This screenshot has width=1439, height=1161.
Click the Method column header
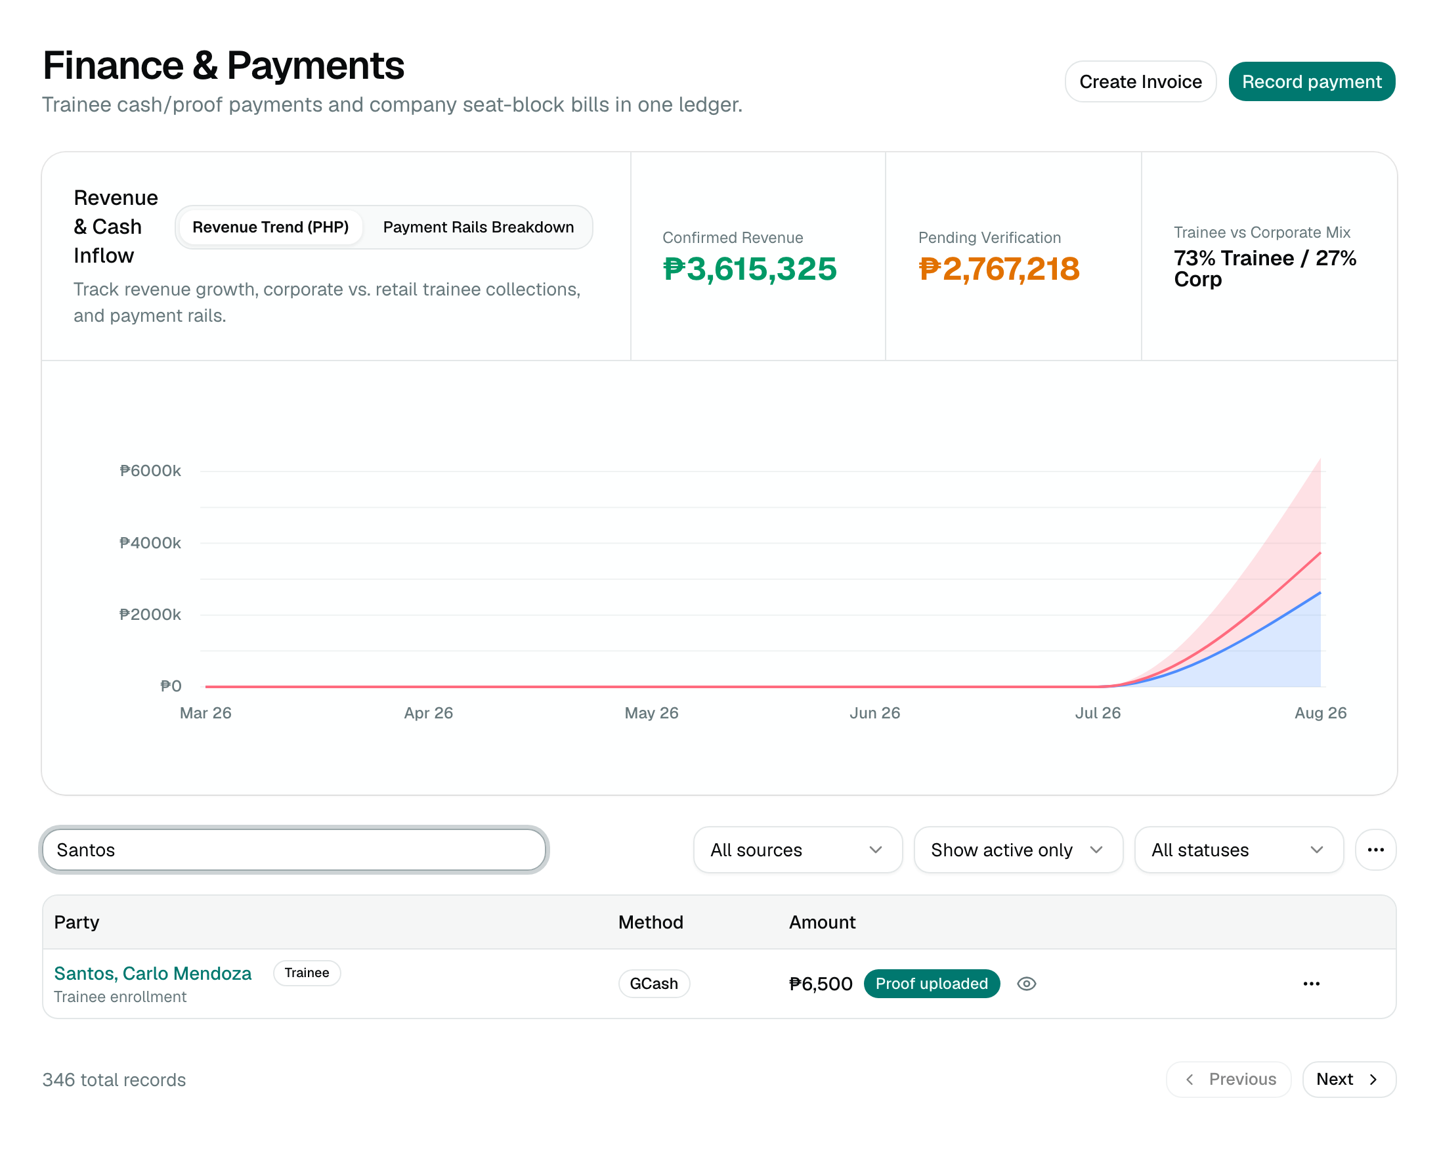click(x=651, y=921)
